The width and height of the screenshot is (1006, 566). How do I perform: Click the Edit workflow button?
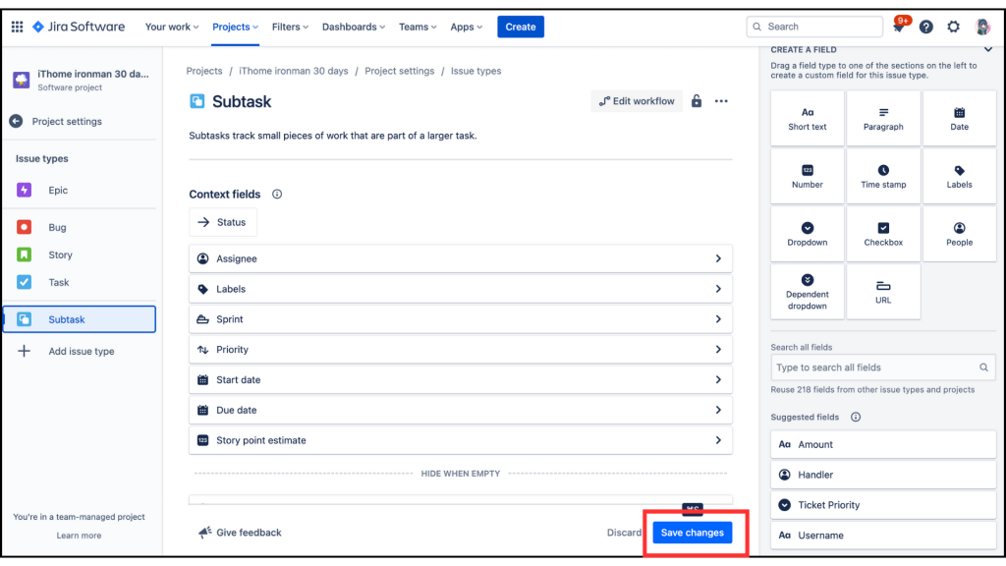(637, 101)
